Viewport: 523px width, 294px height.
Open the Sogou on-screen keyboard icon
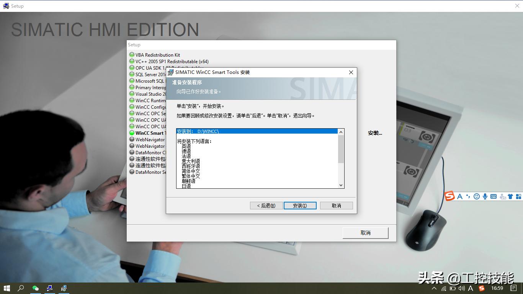pyautogui.click(x=493, y=196)
